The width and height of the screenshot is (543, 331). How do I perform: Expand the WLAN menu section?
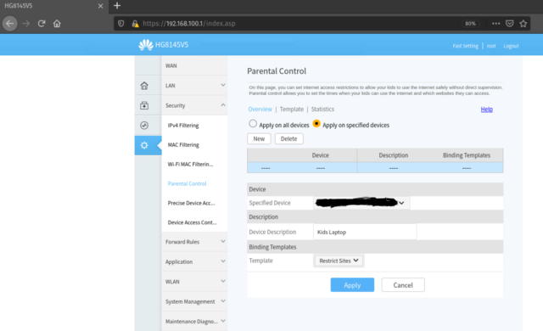pos(194,282)
